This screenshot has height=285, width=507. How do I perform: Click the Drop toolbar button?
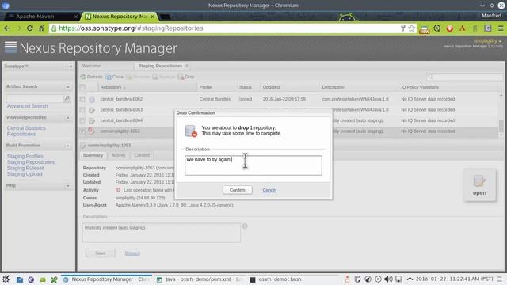[186, 77]
